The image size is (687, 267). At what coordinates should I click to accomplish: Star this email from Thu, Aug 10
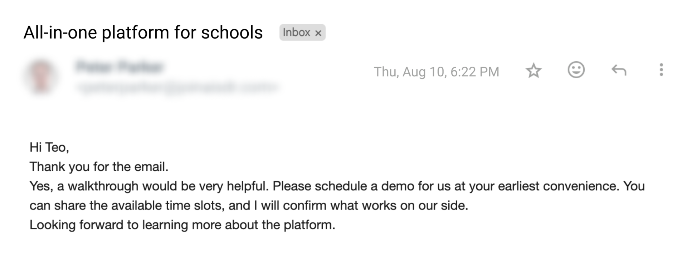[533, 71]
